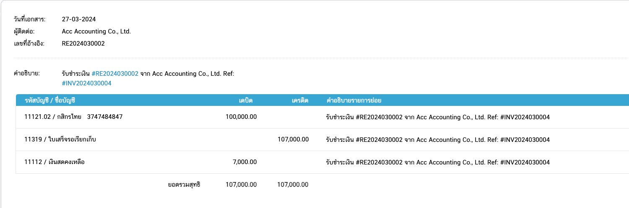Image resolution: width=629 pixels, height=208 pixels.
Task: Click the วันที่เอกสาร label
Action: pyautogui.click(x=30, y=19)
